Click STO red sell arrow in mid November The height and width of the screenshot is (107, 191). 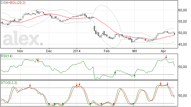pos(30,85)
